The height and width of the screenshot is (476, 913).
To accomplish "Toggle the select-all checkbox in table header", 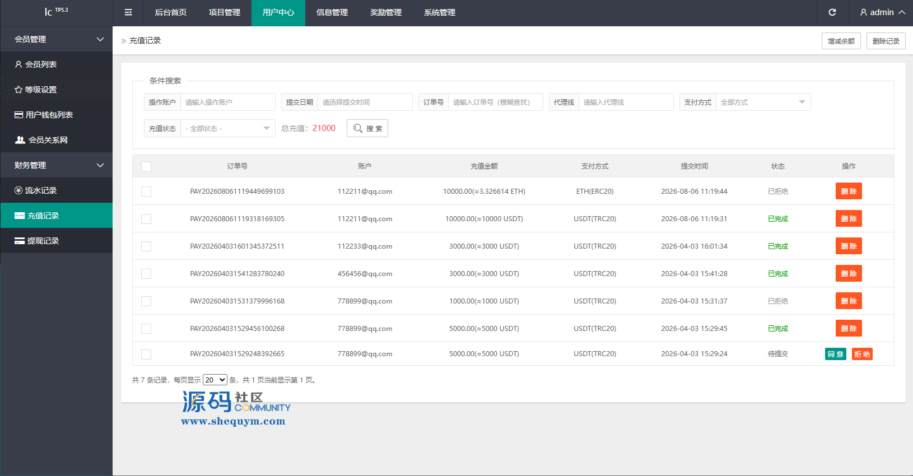I will (x=146, y=167).
